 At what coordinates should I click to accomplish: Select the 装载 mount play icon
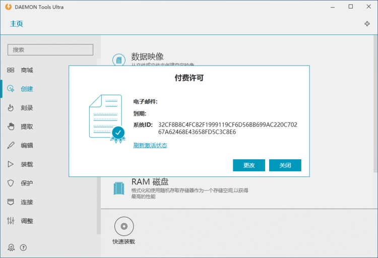(x=11, y=164)
